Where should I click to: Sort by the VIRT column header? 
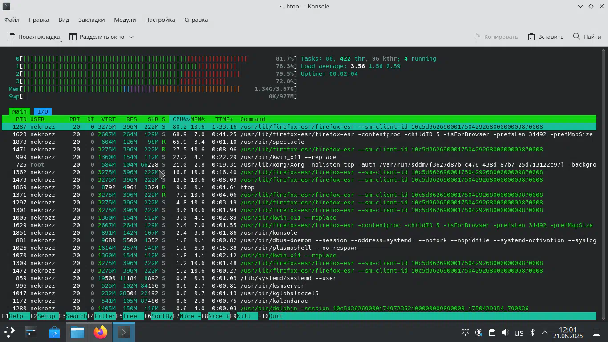click(x=109, y=119)
